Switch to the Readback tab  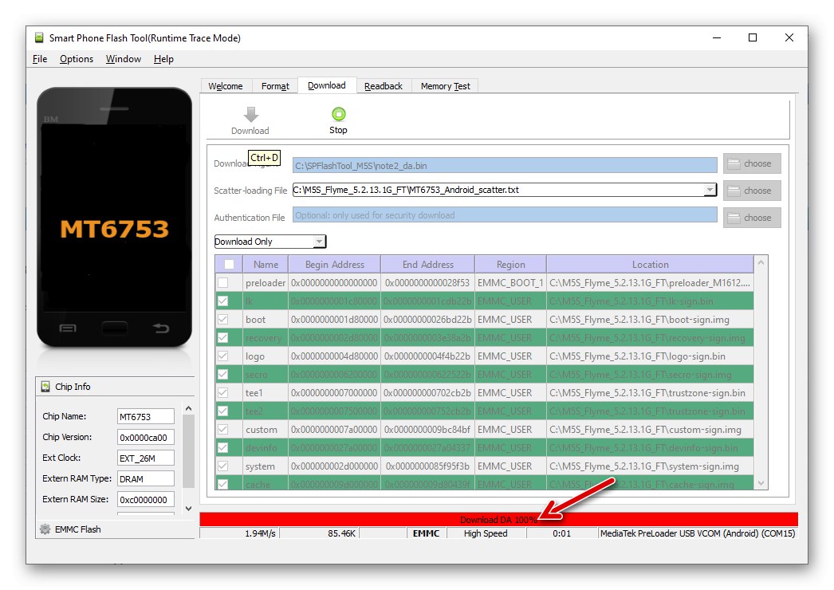[384, 85]
